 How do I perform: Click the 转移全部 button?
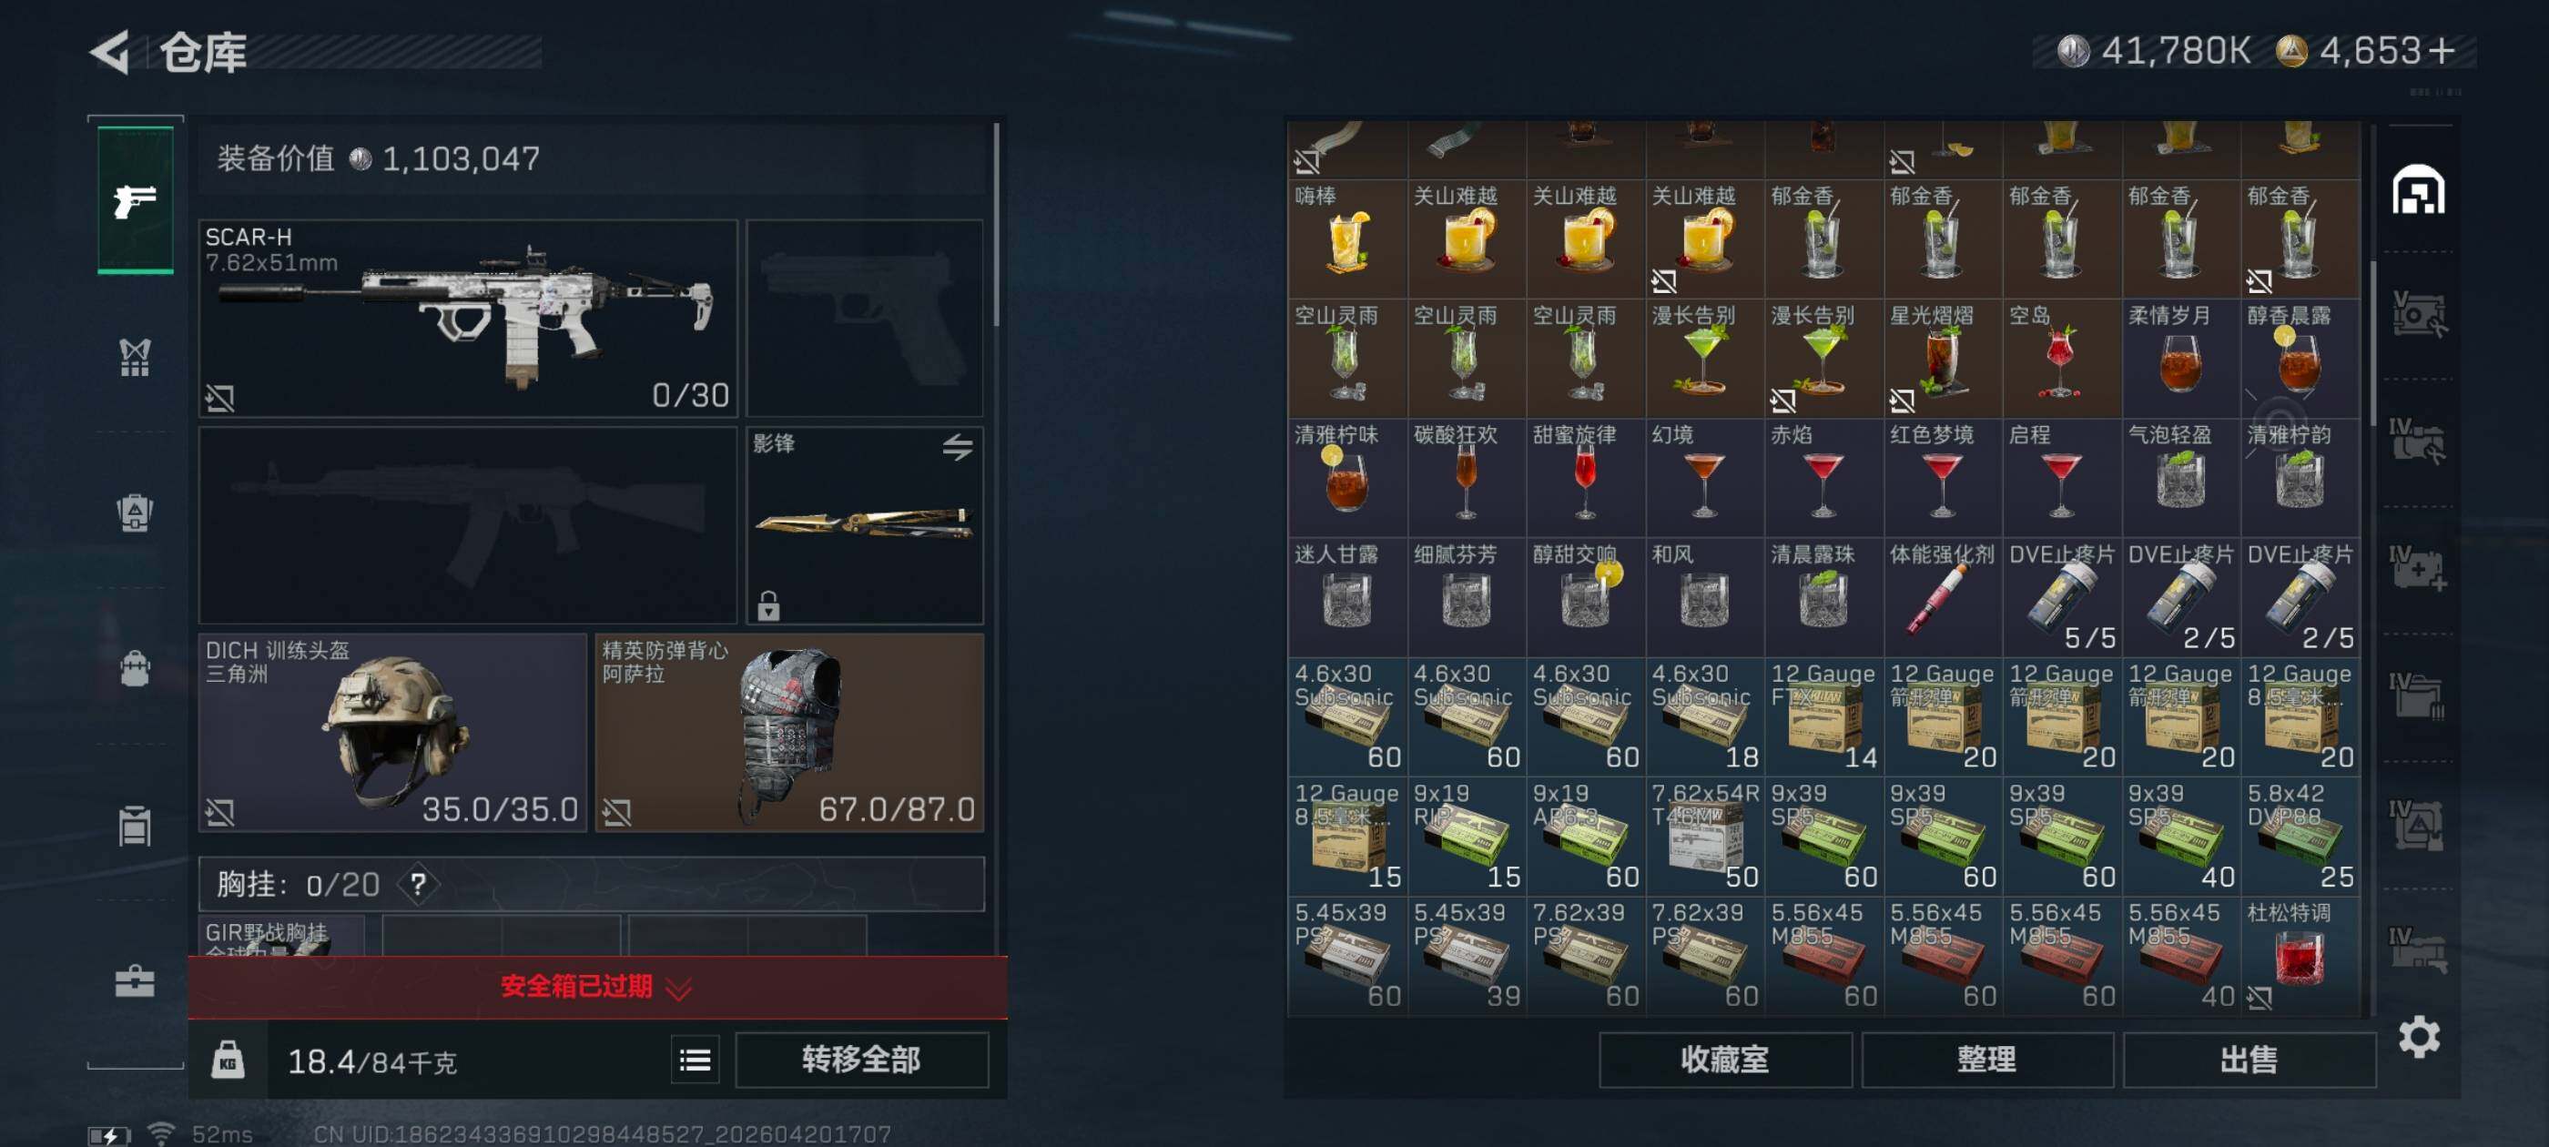click(862, 1060)
